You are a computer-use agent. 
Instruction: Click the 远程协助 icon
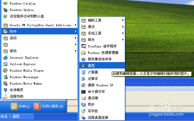[x=5, y=96]
